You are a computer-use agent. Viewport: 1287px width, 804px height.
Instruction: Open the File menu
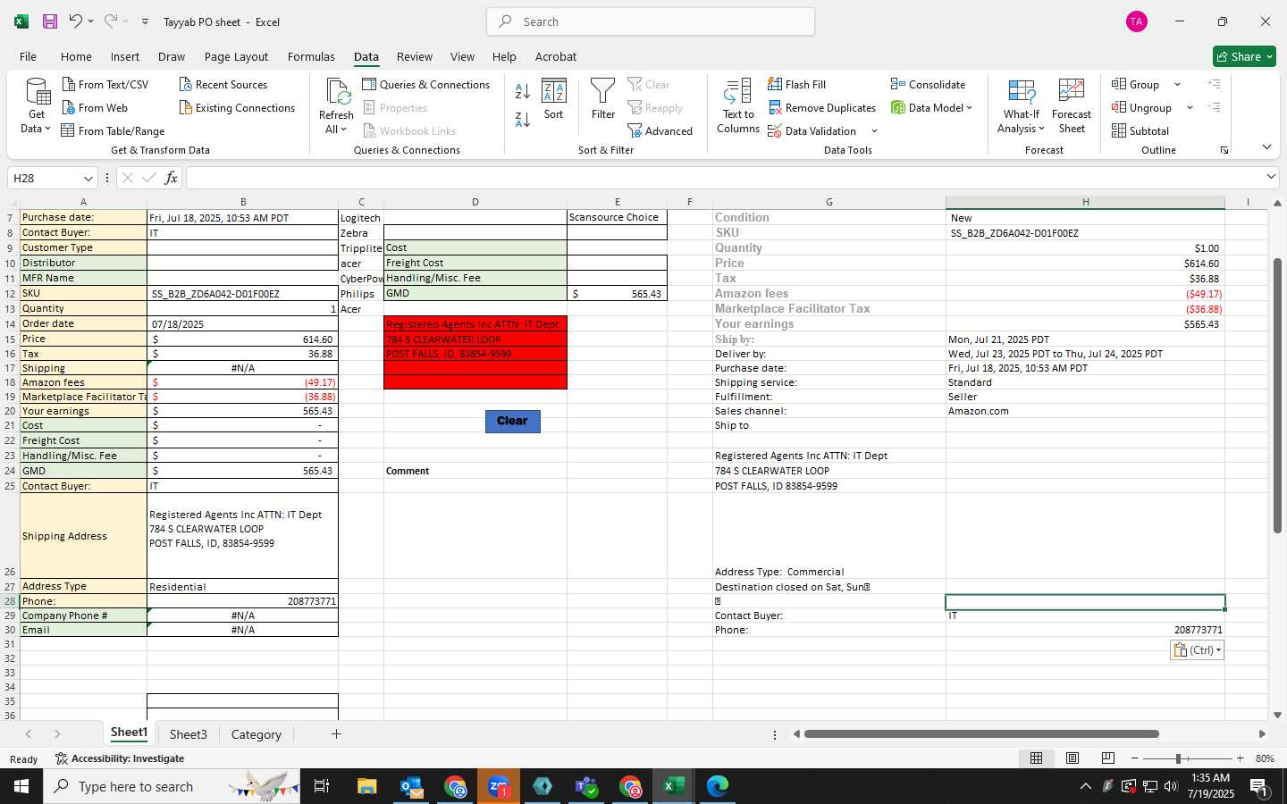click(29, 56)
